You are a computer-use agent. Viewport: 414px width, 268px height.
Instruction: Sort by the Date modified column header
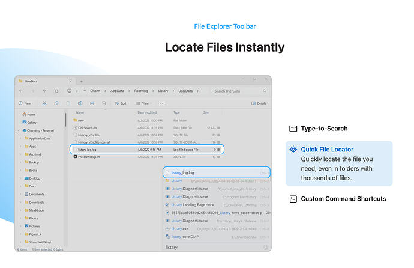pyautogui.click(x=147, y=112)
